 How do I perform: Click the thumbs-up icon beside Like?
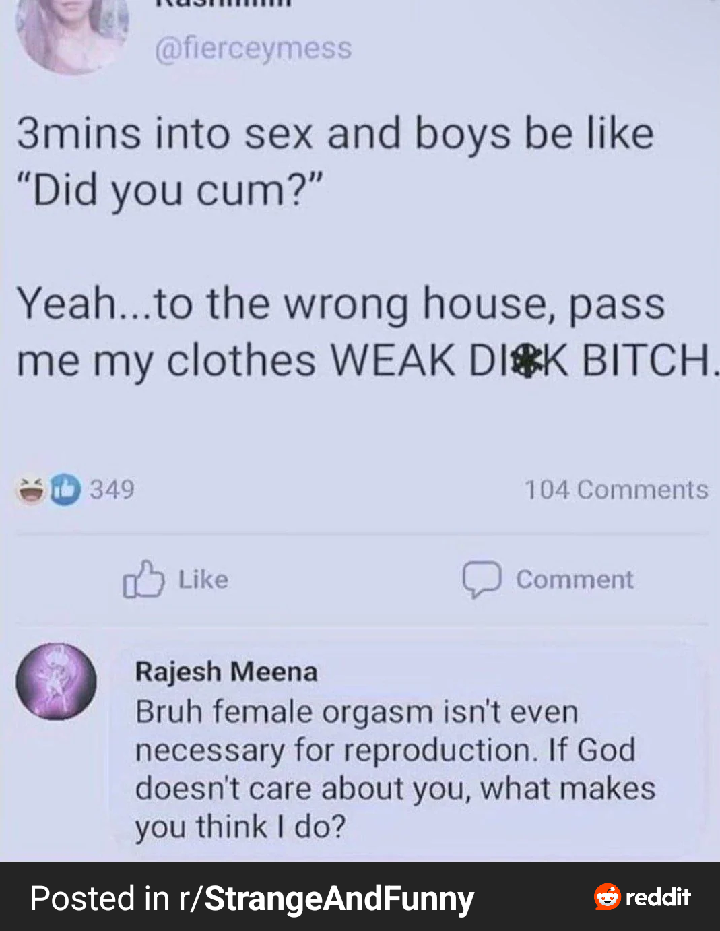click(x=143, y=580)
